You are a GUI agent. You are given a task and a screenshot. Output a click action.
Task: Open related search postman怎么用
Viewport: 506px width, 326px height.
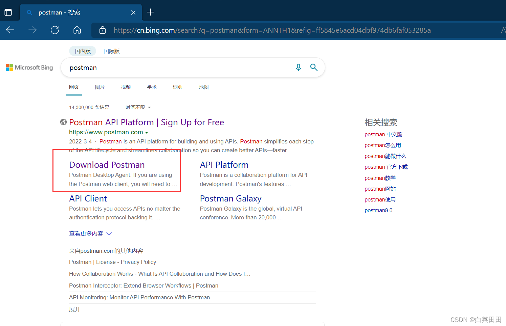click(383, 145)
